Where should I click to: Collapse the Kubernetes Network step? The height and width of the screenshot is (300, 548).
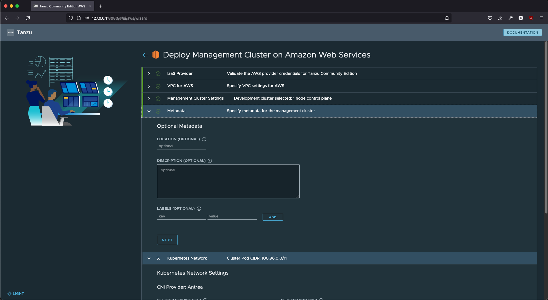pyautogui.click(x=149, y=258)
